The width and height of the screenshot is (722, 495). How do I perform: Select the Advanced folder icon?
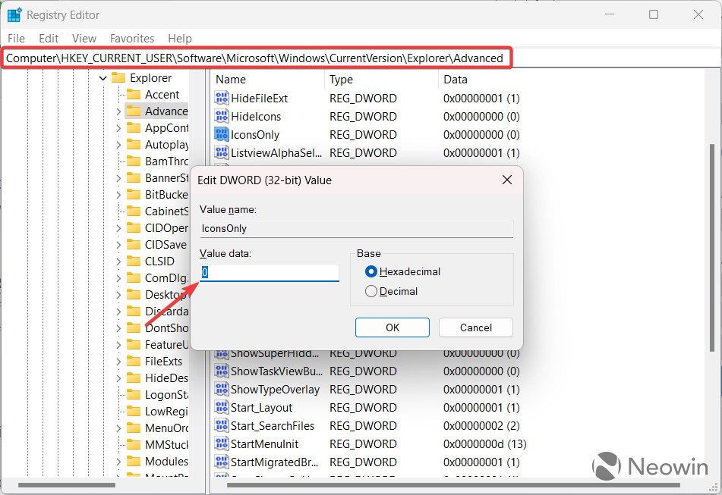134,111
